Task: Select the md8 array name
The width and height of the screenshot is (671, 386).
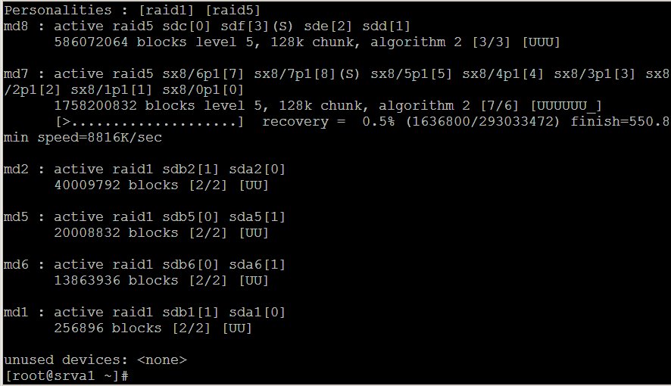Action: click(16, 26)
